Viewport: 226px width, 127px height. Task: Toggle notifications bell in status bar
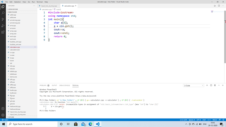tap(223, 120)
